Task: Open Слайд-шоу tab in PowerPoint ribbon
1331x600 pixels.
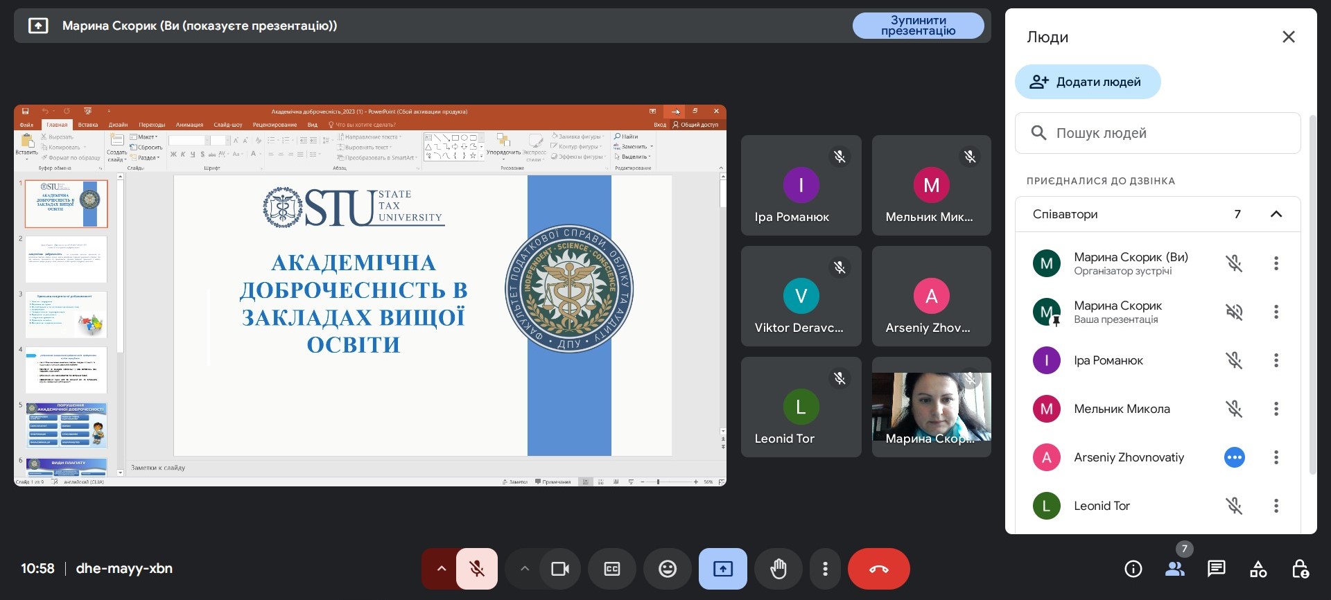Action: (x=228, y=125)
